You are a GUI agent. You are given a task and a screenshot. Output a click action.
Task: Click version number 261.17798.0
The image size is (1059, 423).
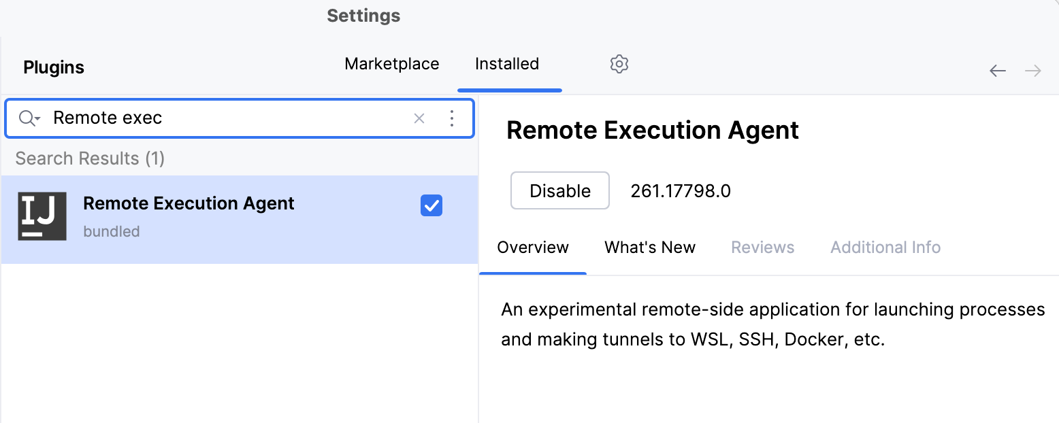click(680, 190)
